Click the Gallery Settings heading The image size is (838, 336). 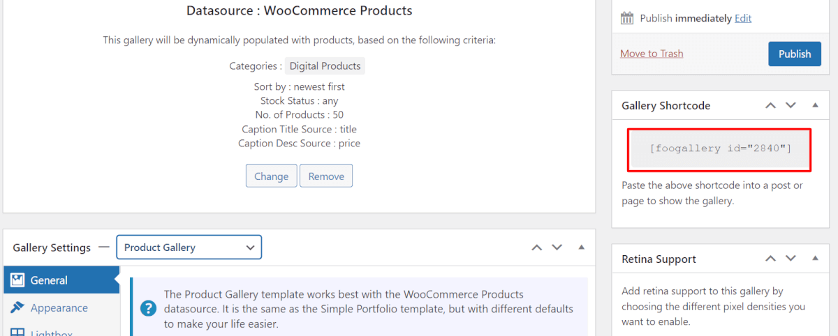52,247
